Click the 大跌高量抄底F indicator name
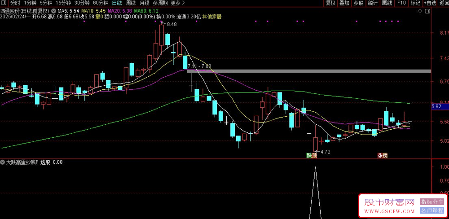Viewport: 449px width, 219px height. (22, 162)
